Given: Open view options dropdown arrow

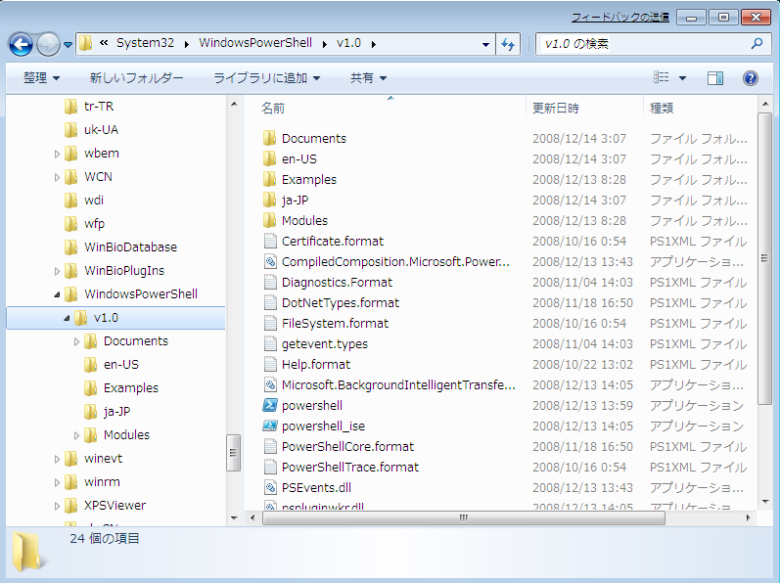Looking at the screenshot, I should 682,78.
